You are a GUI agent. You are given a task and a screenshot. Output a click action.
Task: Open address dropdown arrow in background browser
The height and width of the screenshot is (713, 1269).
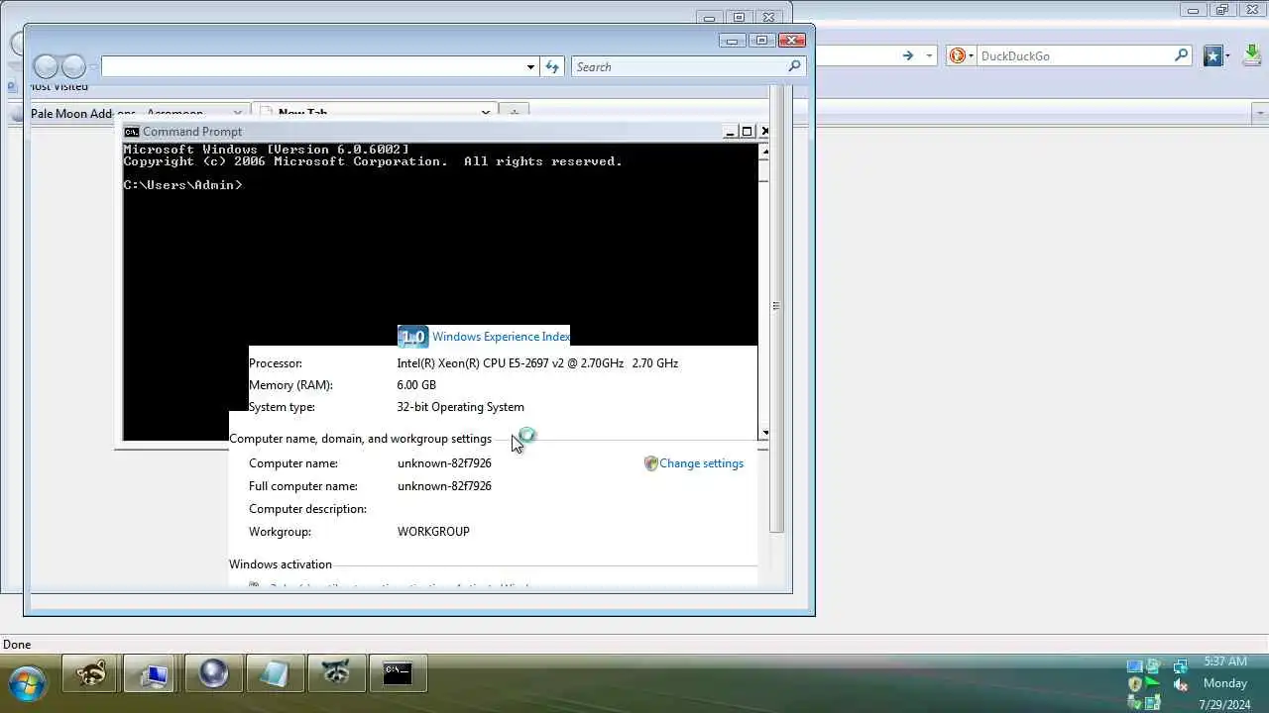coord(929,55)
